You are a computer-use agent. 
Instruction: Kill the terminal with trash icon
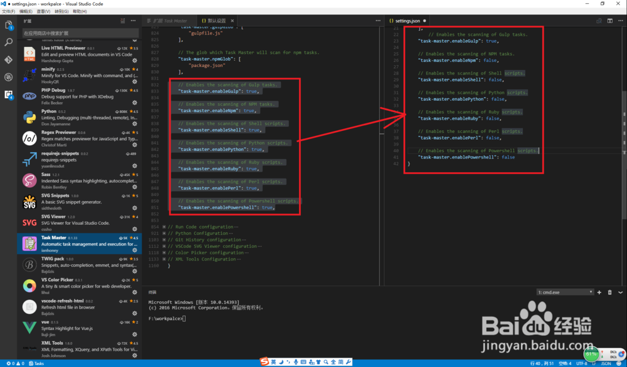[610, 292]
